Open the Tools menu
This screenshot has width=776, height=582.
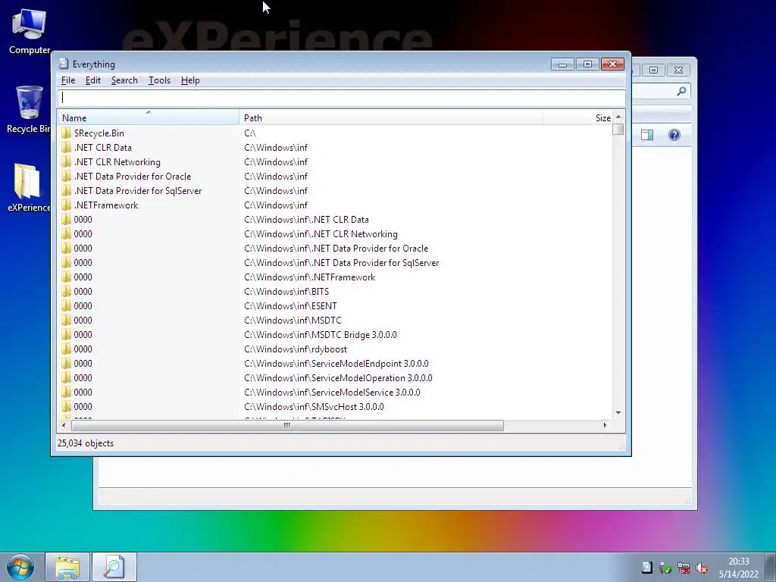(x=159, y=80)
